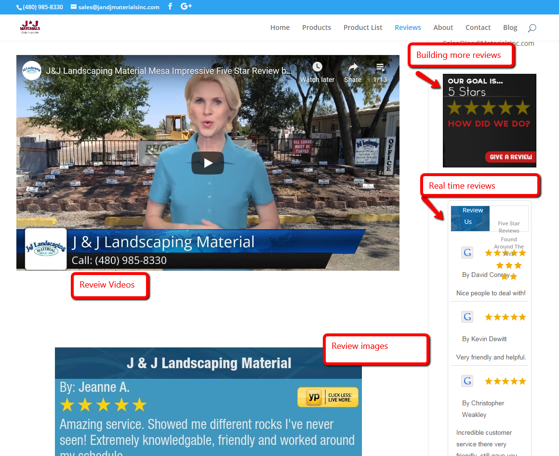
Task: Click the search magnifier icon
Action: pos(532,28)
